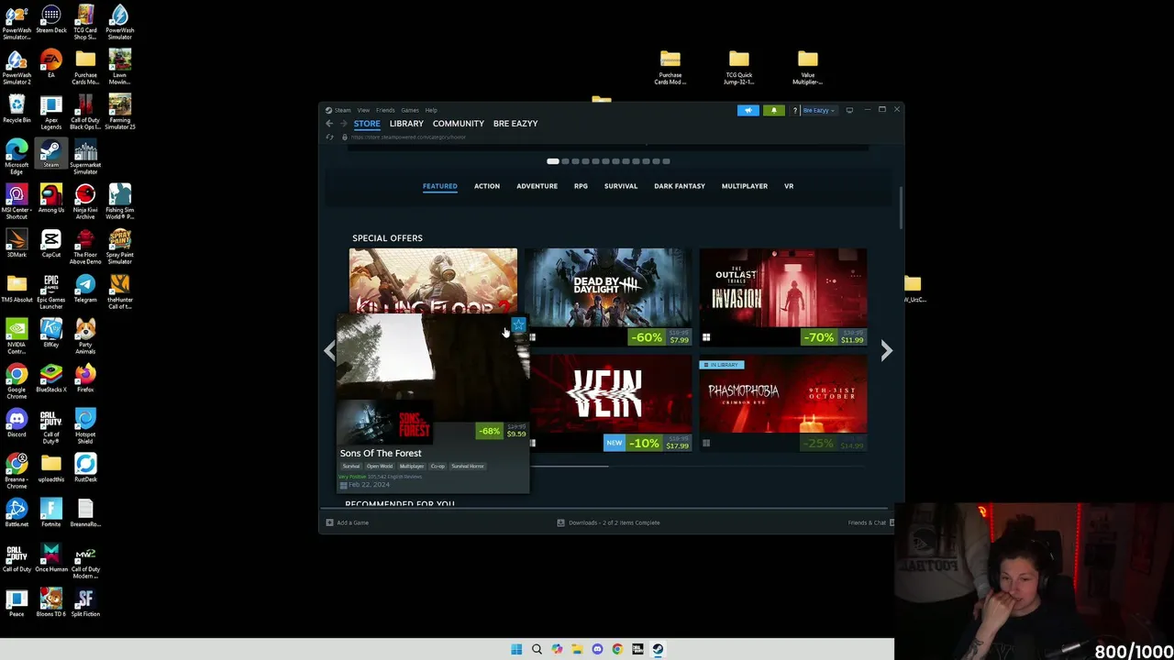Viewport: 1174px width, 660px height.
Task: Show next special offers with right arrow
Action: 886,350
